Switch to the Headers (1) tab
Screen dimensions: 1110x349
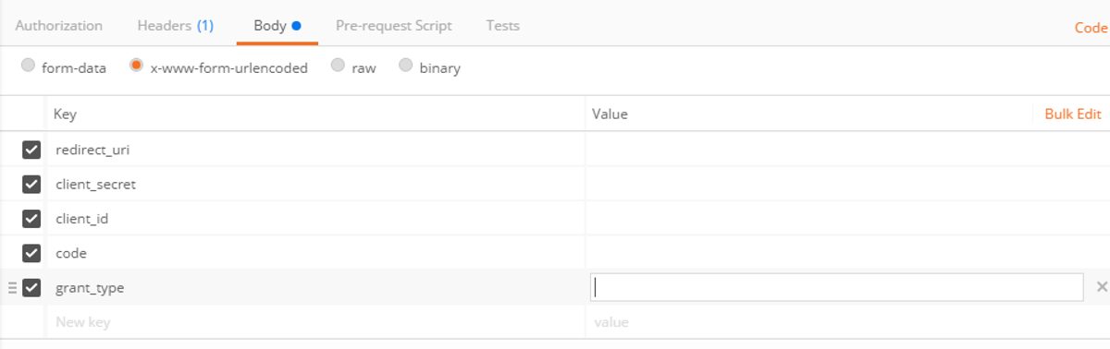[x=175, y=26]
